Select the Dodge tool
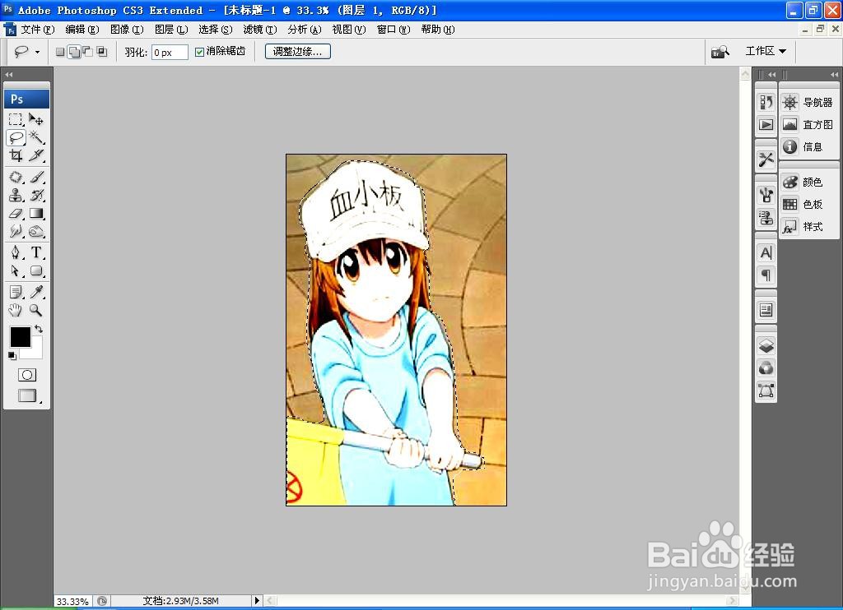Image resolution: width=843 pixels, height=610 pixels. (x=36, y=232)
